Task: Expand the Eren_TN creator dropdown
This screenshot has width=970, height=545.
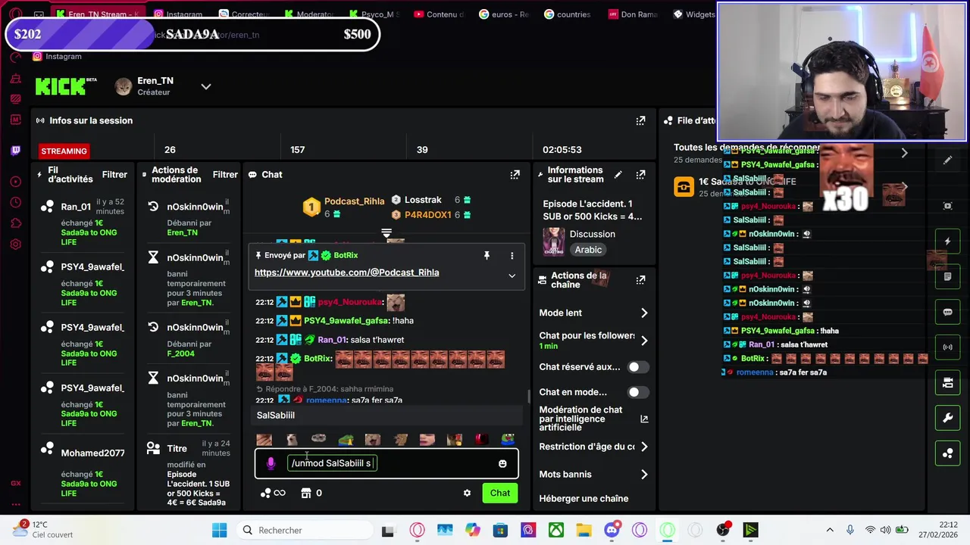Action: coord(206,86)
